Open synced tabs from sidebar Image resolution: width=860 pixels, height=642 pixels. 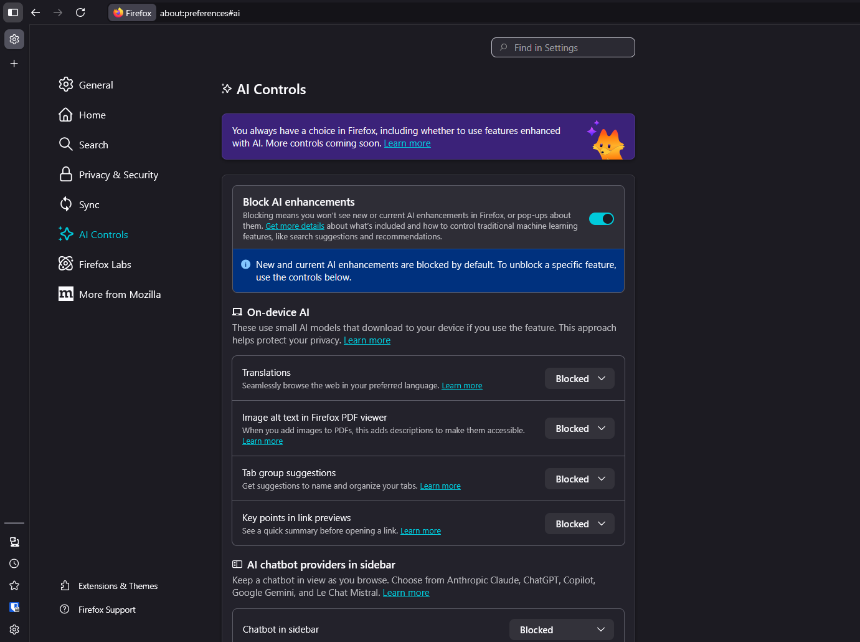pyautogui.click(x=14, y=542)
